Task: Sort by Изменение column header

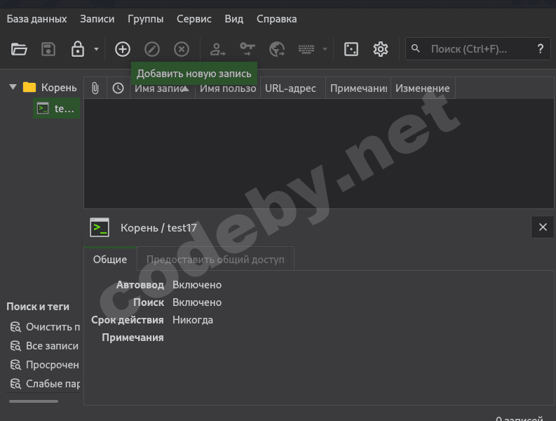Action: click(423, 88)
